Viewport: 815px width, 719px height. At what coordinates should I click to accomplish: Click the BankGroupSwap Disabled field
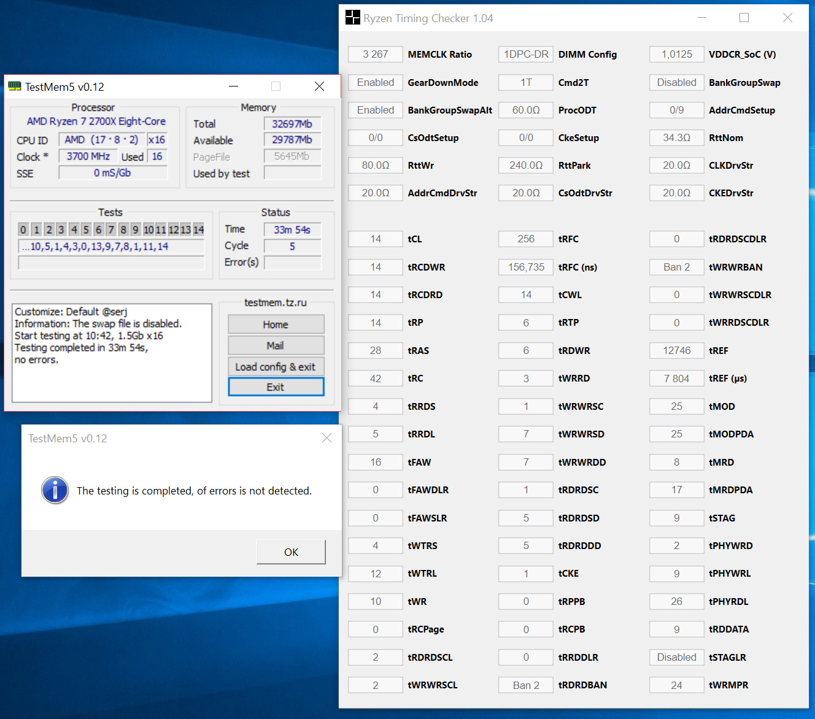coord(677,82)
